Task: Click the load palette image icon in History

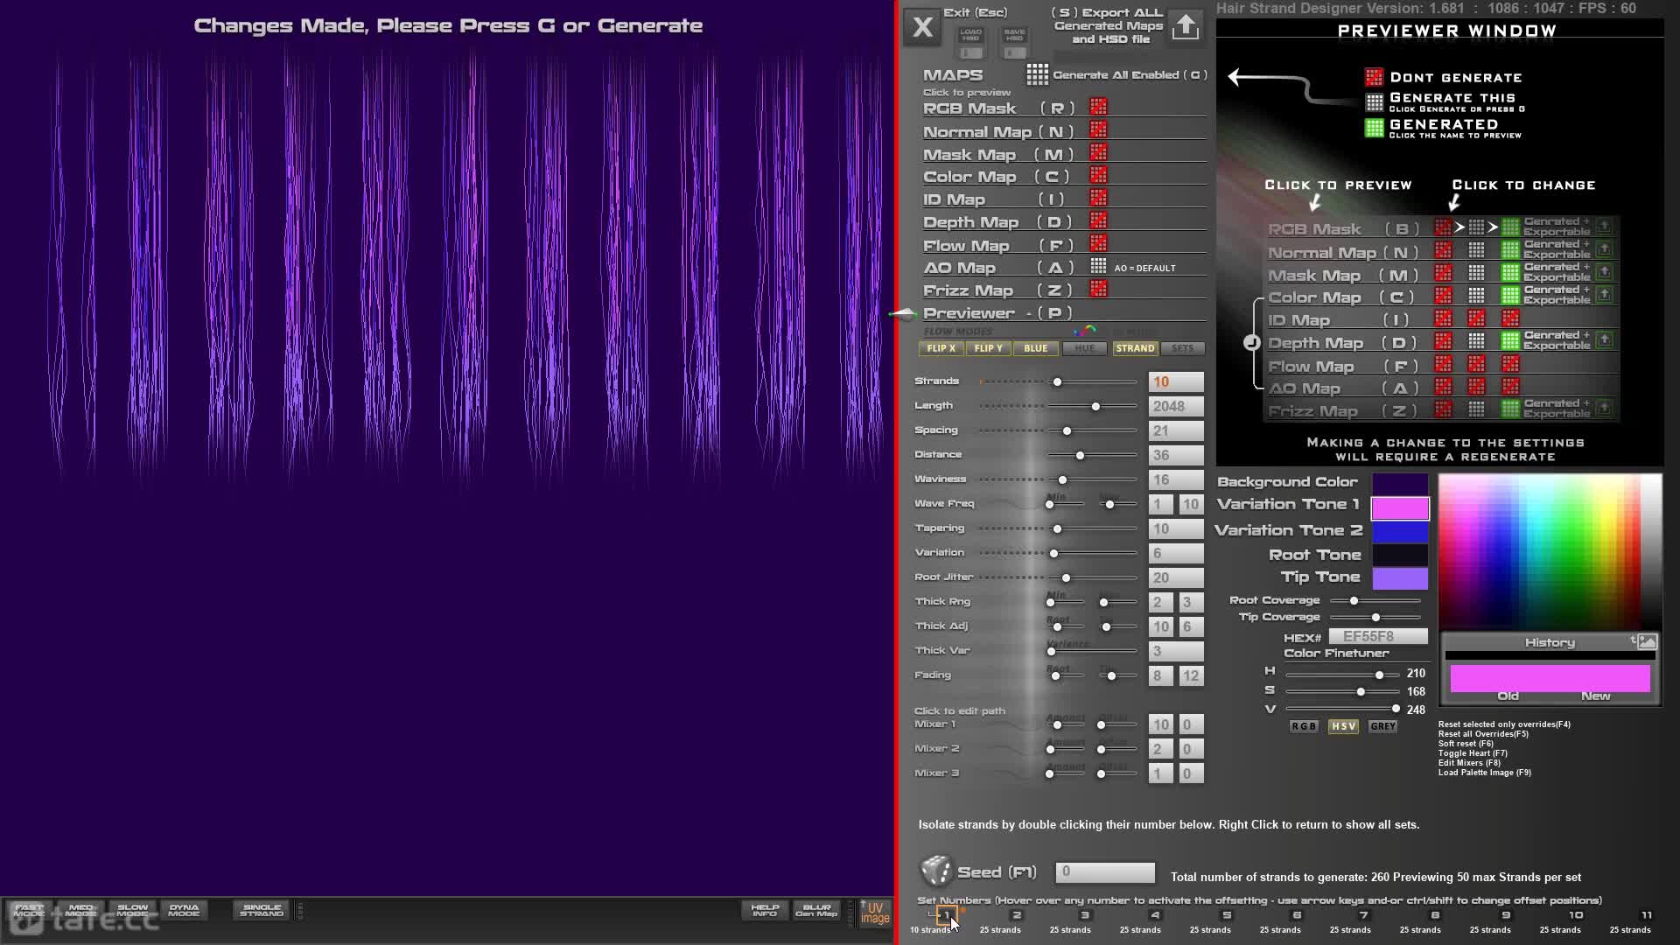Action: coord(1646,641)
